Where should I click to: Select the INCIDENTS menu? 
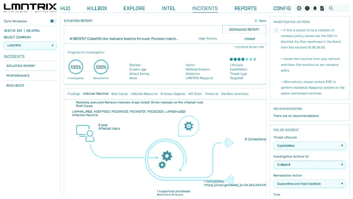point(205,9)
